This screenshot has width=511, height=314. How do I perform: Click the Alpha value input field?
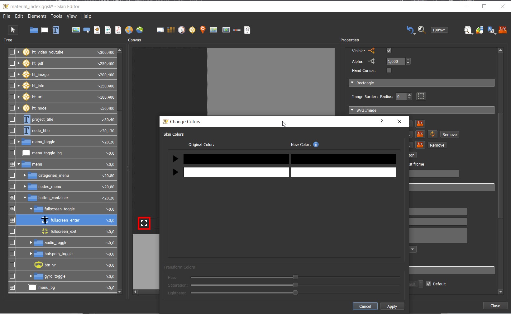click(x=396, y=61)
